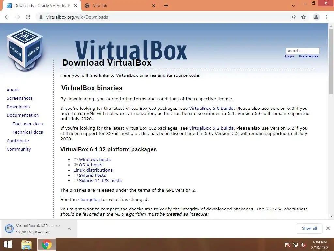Click the Chrome icon in the taskbar
Viewport: 334px width, 251px height.
47,244
